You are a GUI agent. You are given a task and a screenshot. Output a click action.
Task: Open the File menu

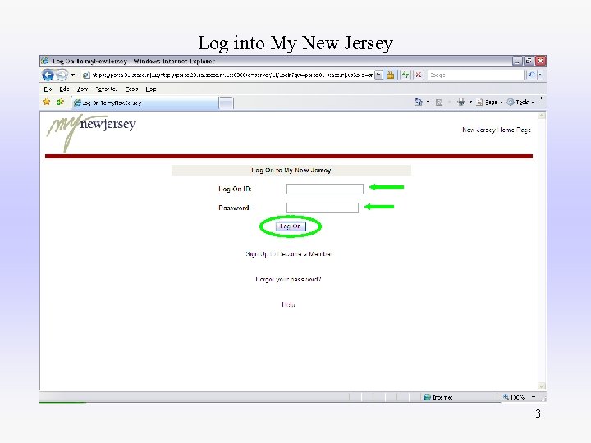tap(48, 89)
